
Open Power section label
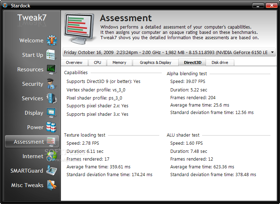click(x=35, y=127)
